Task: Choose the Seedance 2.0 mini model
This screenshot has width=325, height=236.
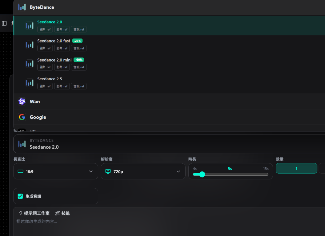Action: [x=169, y=64]
